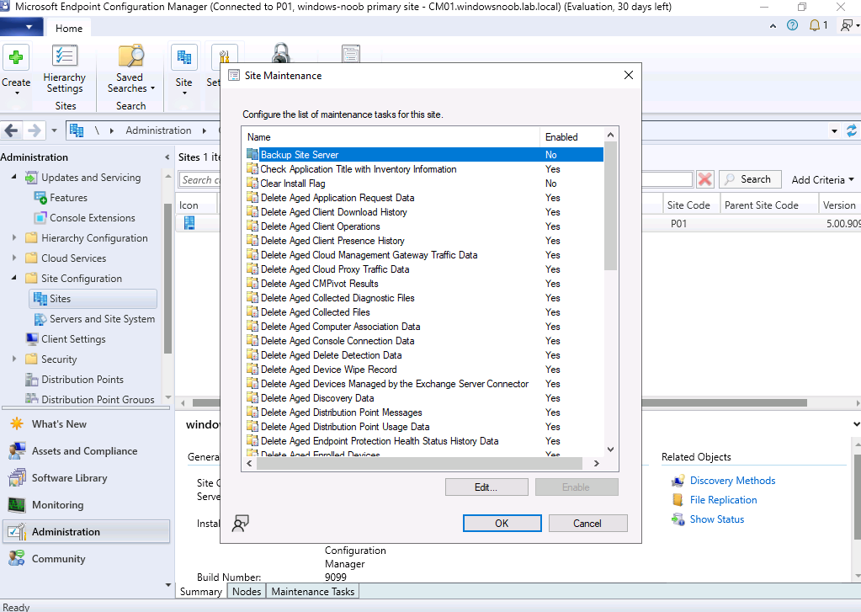Select the Clear Install Flag task
The image size is (861, 612).
point(424,184)
